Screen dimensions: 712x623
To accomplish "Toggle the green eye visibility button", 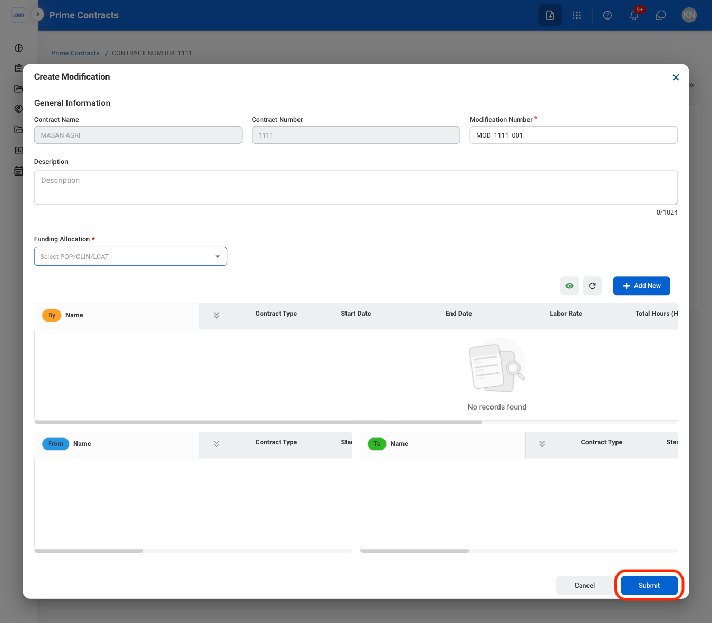I will coord(570,286).
